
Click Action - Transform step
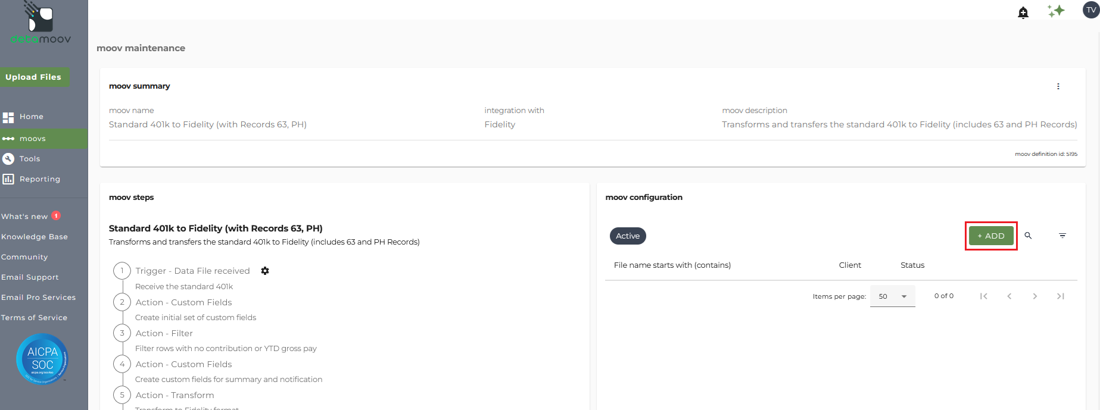coord(174,395)
